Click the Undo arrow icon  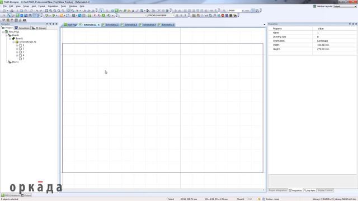click(x=37, y=11)
